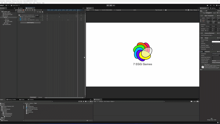Select the Animation tab

coord(29,8)
